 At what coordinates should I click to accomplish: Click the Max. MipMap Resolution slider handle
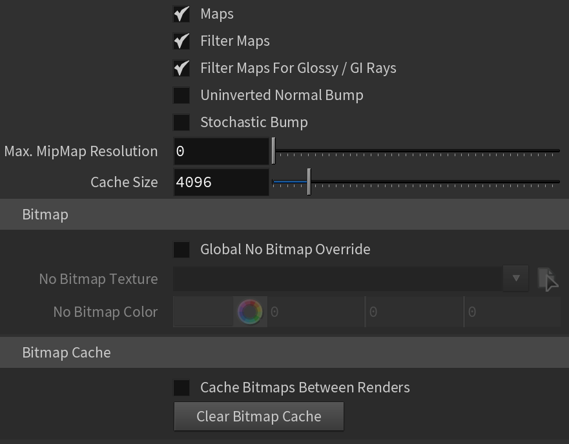click(x=274, y=151)
